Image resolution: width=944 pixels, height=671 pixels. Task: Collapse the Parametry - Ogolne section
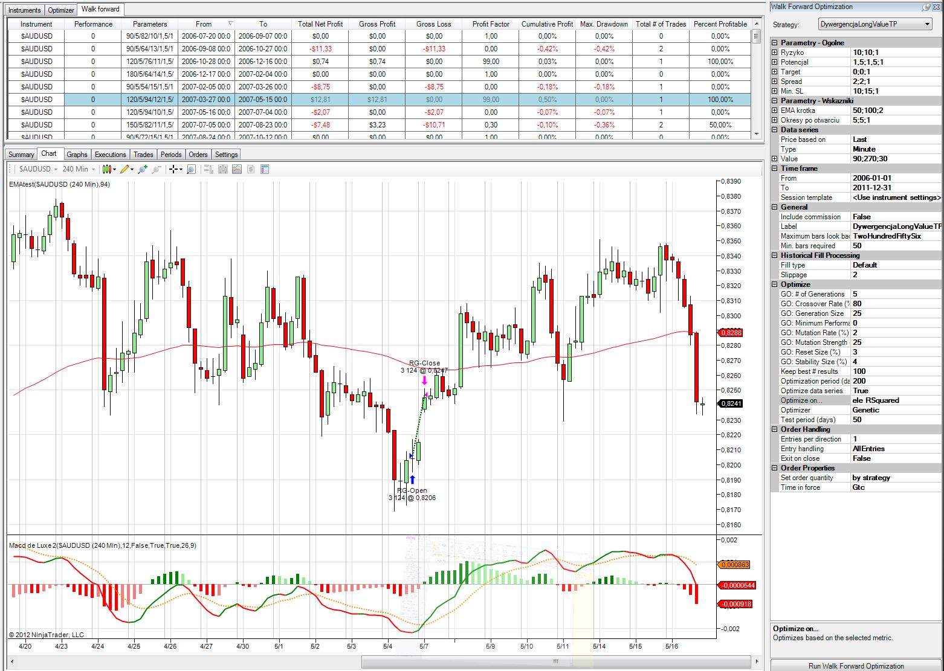[x=775, y=43]
